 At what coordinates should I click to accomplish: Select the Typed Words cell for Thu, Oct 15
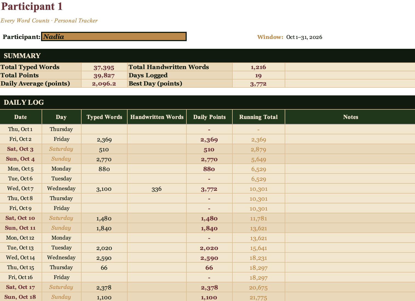(104, 268)
